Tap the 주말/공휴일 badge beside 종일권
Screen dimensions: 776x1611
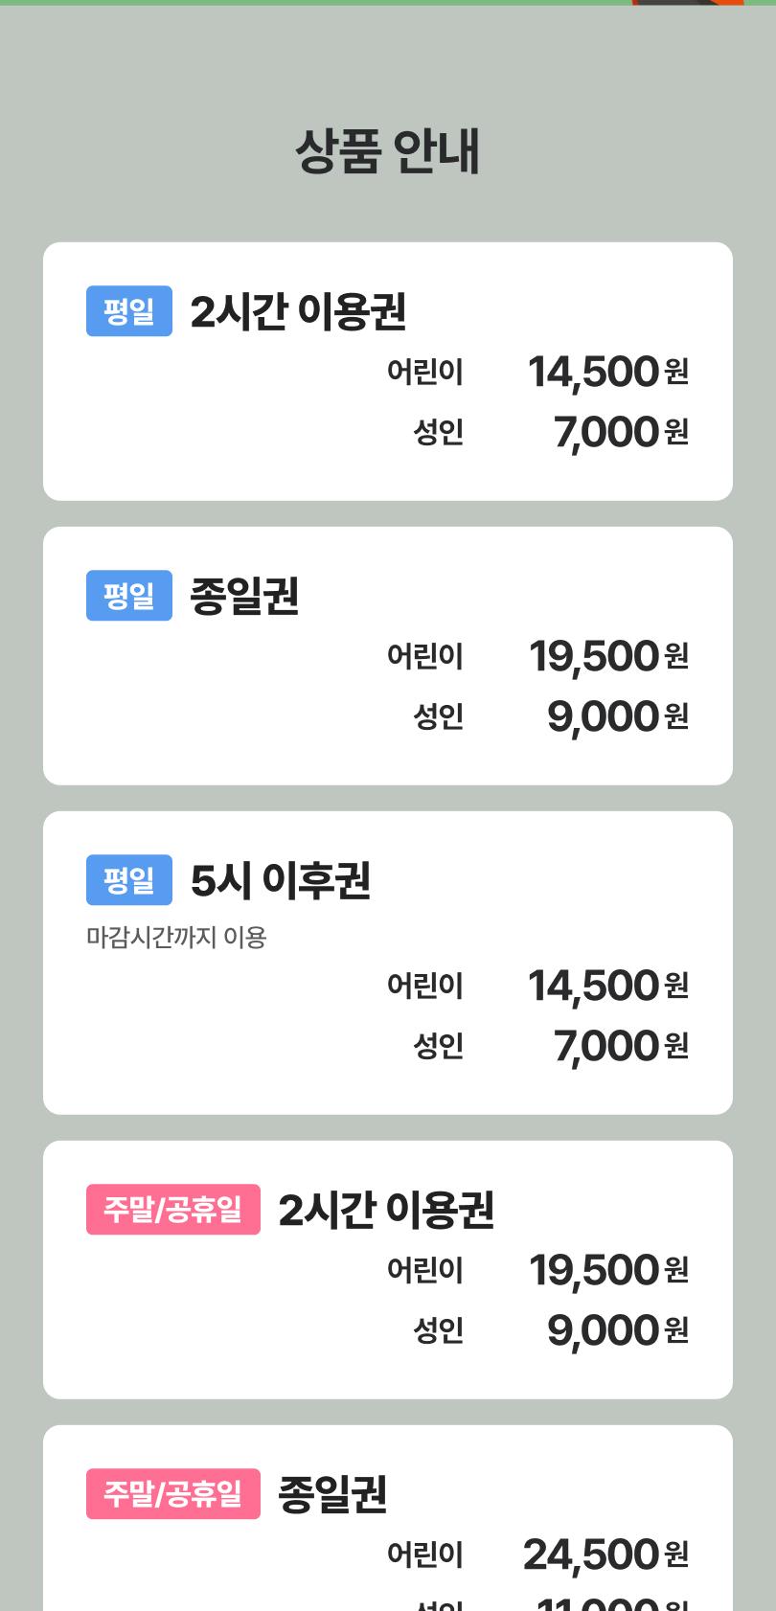coord(173,1494)
